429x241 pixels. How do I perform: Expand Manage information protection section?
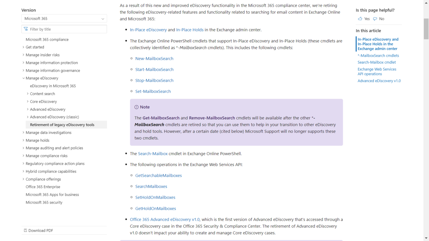tap(24, 62)
